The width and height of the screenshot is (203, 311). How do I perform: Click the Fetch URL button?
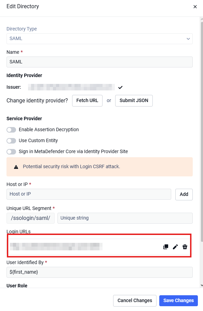click(x=87, y=101)
